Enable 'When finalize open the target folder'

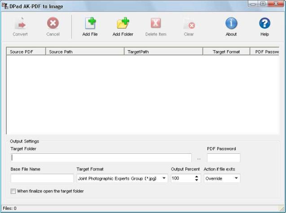click(13, 191)
